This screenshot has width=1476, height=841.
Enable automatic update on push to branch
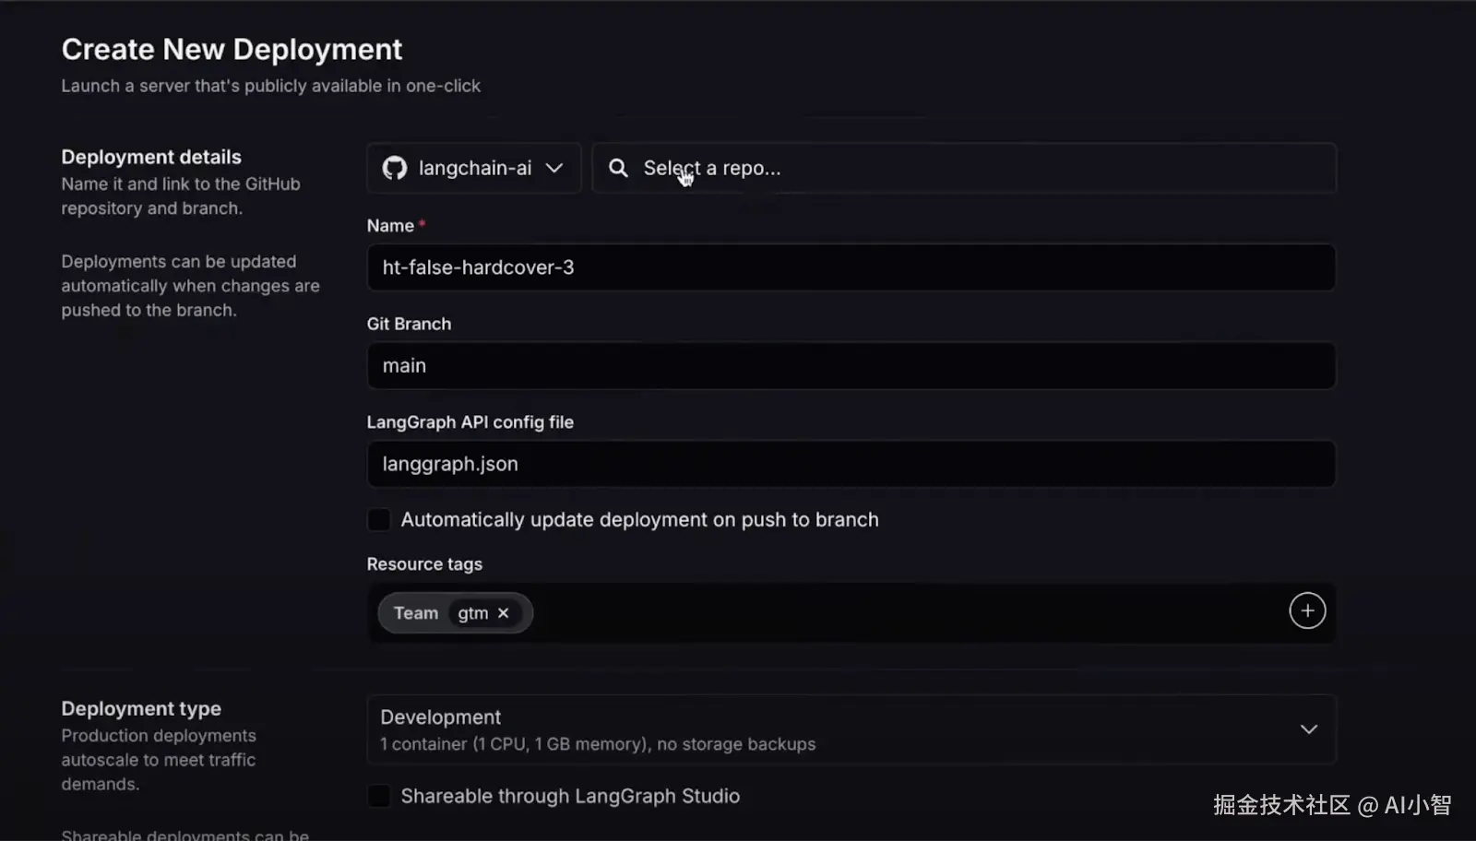point(379,520)
